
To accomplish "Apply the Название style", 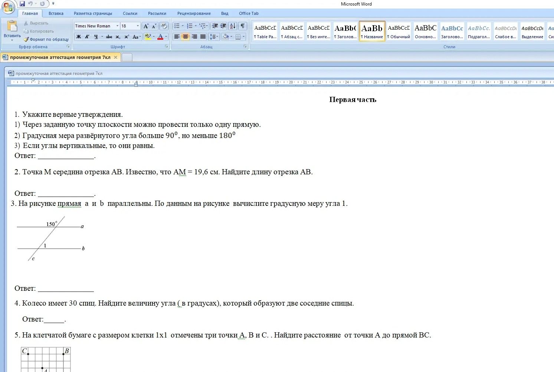I will (372, 31).
